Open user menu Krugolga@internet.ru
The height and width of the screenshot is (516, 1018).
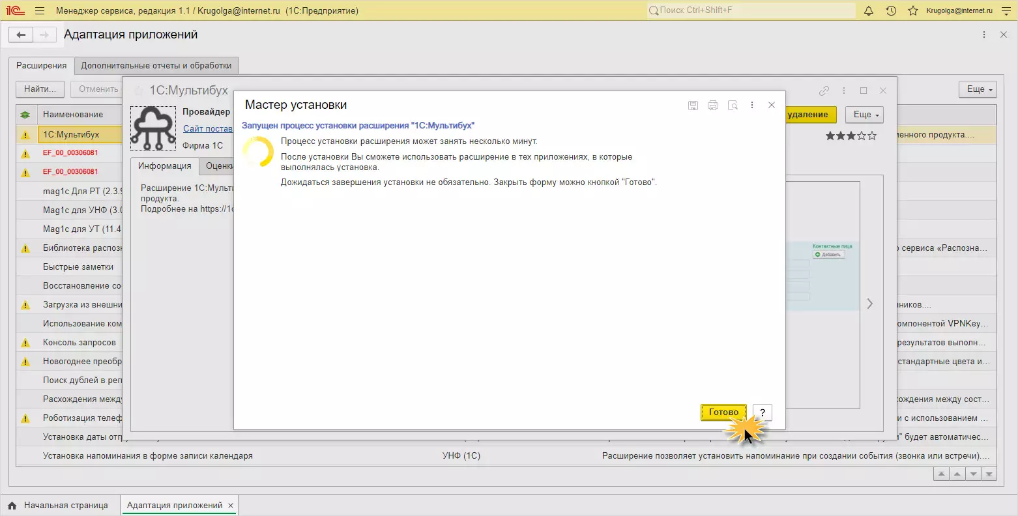(959, 10)
